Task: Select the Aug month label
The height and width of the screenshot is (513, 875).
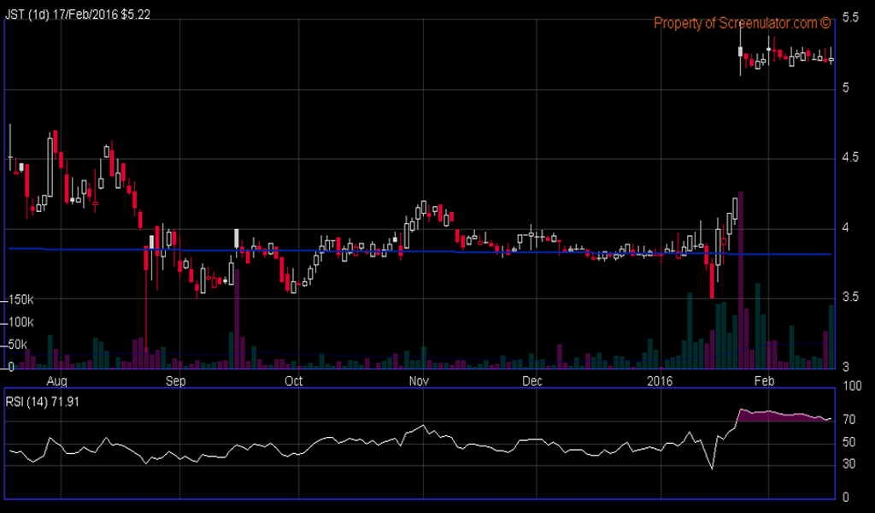Action: (x=59, y=381)
